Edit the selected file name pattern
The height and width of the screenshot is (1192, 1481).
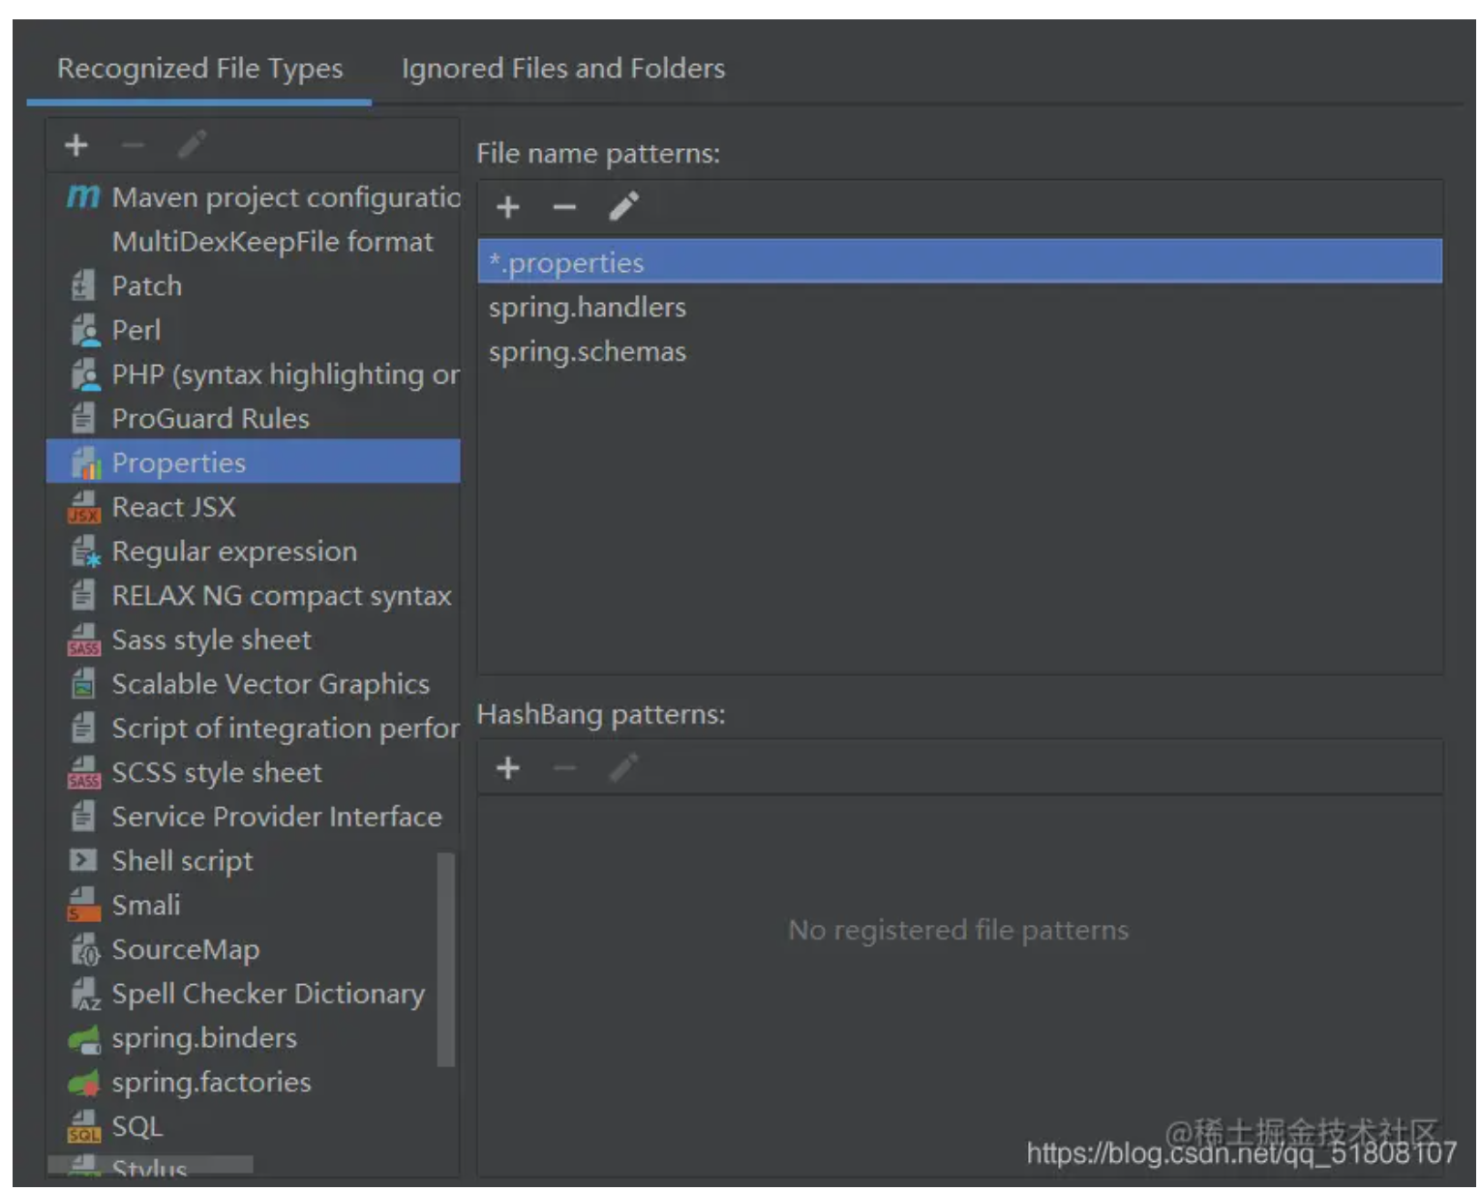623,206
